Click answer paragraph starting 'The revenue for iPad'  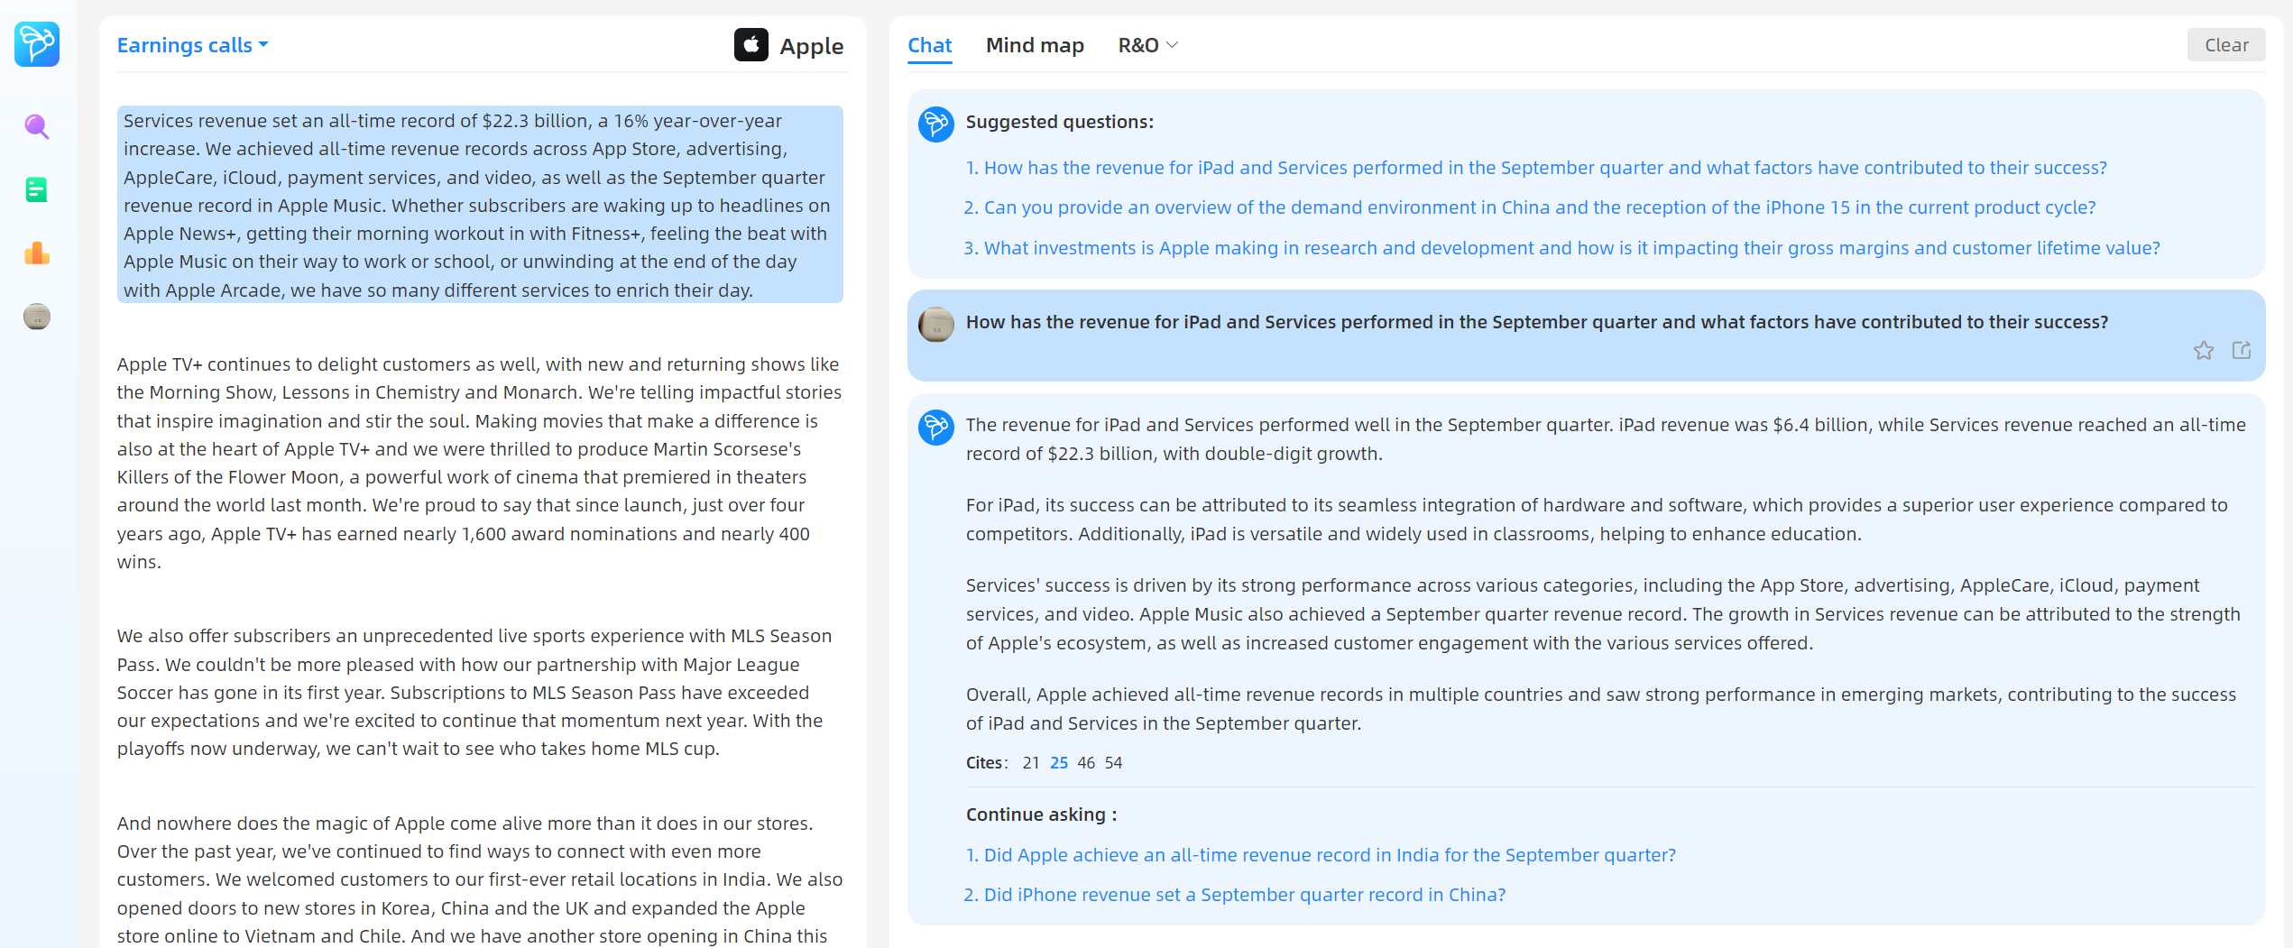[1606, 439]
